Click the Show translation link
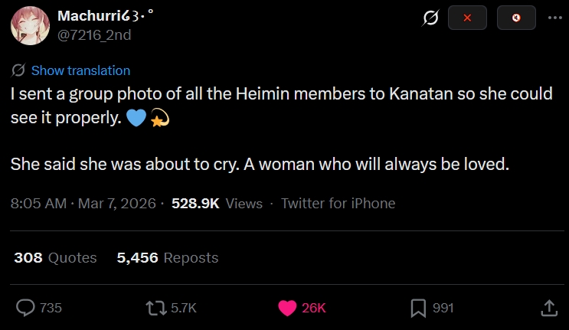The width and height of the screenshot is (569, 330). [80, 70]
